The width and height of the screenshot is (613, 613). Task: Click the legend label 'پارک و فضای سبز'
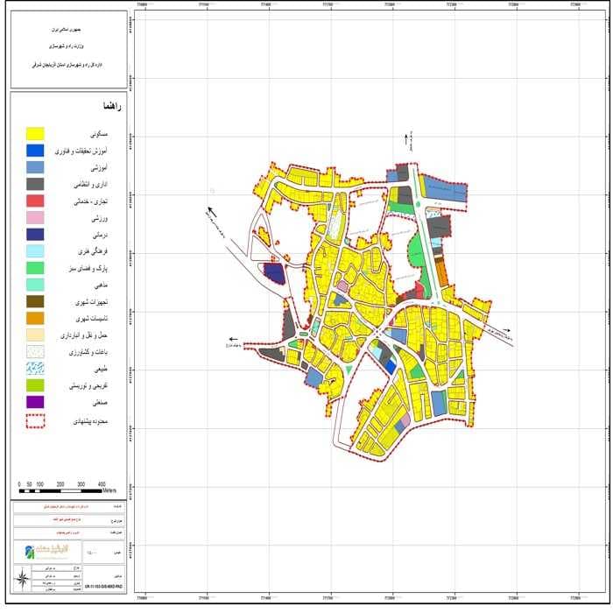(88, 269)
